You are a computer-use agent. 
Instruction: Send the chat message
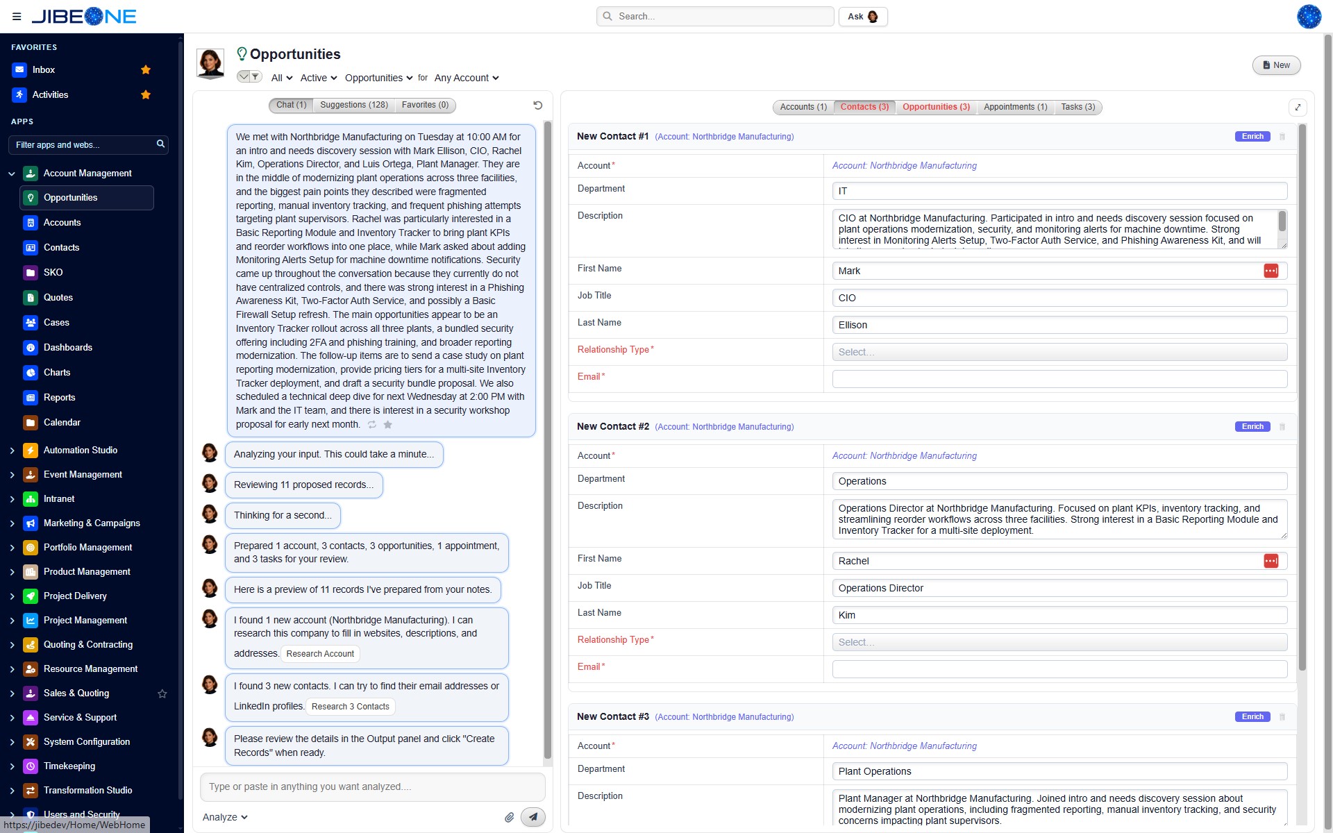pos(533,817)
